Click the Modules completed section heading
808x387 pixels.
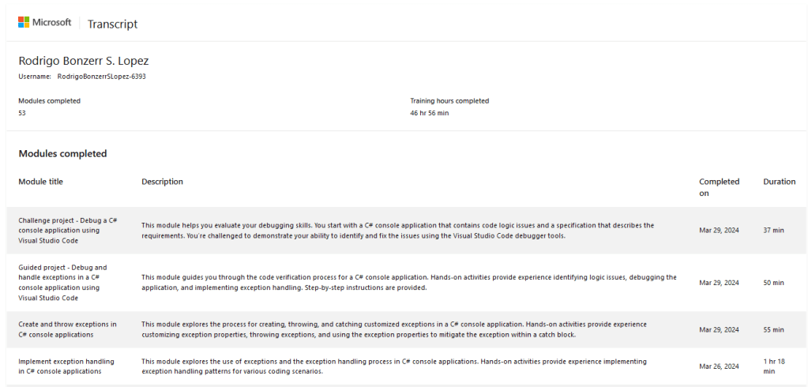(x=62, y=153)
